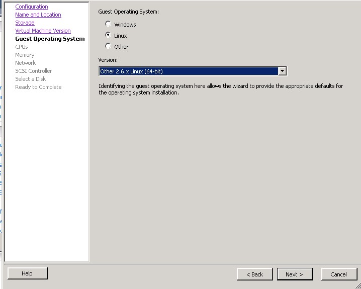Click the Memory step in sidebar
Viewport: 361px width, 289px height.
[x=25, y=55]
